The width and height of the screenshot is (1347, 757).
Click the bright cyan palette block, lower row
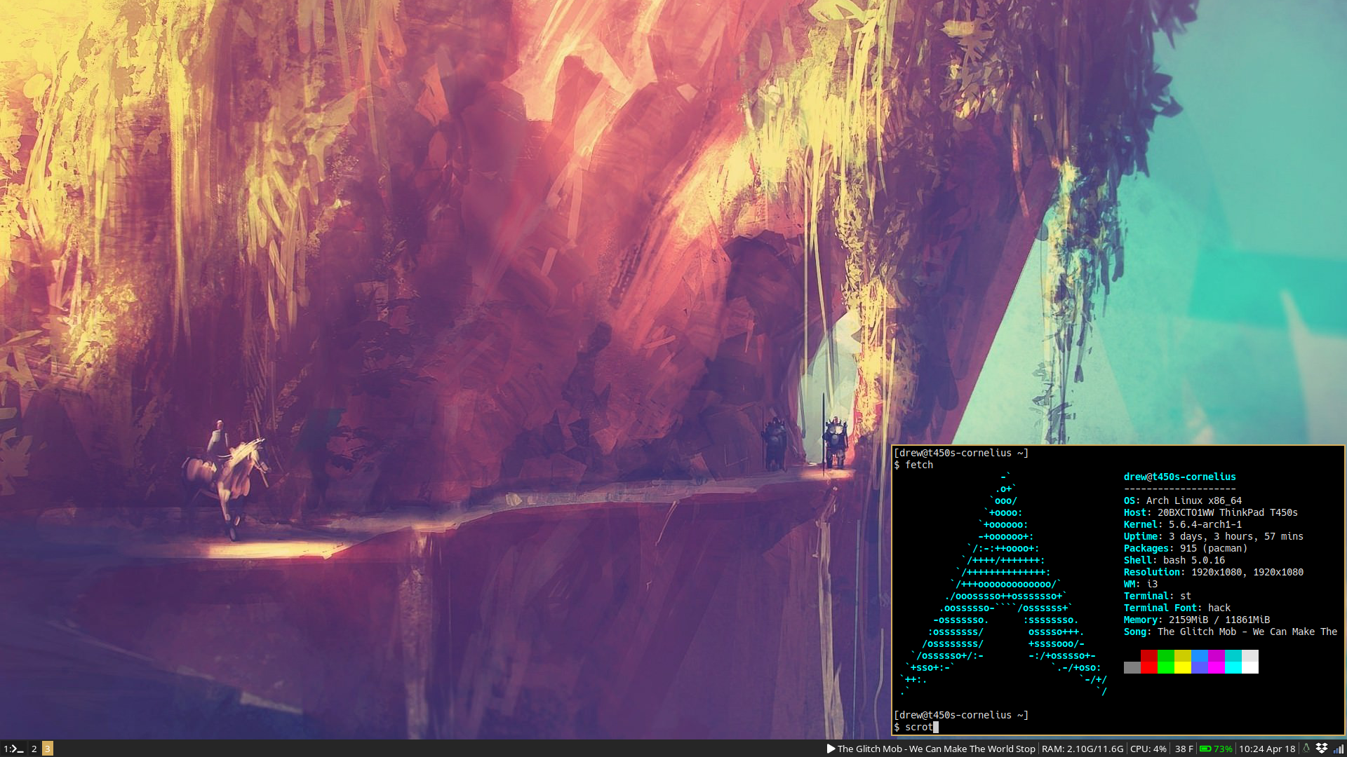click(1233, 667)
